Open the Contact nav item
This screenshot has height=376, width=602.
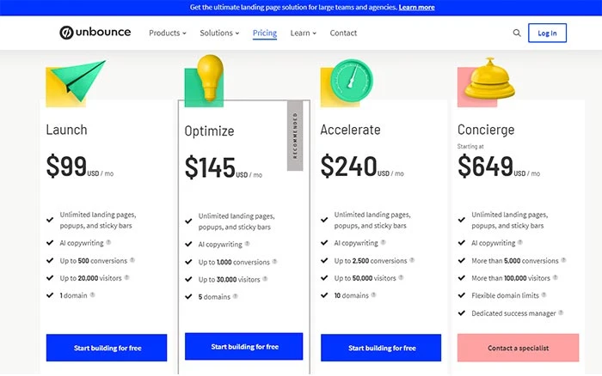(x=343, y=33)
